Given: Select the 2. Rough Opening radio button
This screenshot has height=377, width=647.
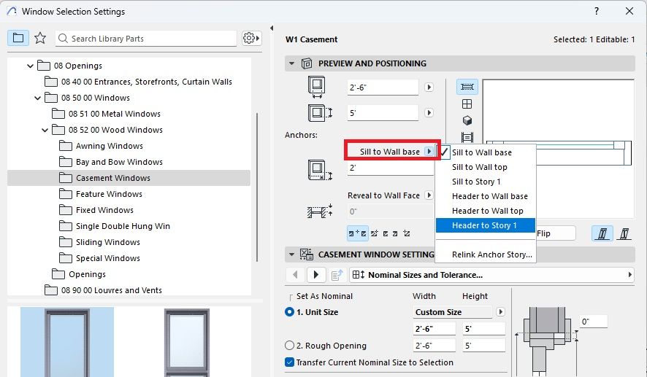Looking at the screenshot, I should [289, 346].
